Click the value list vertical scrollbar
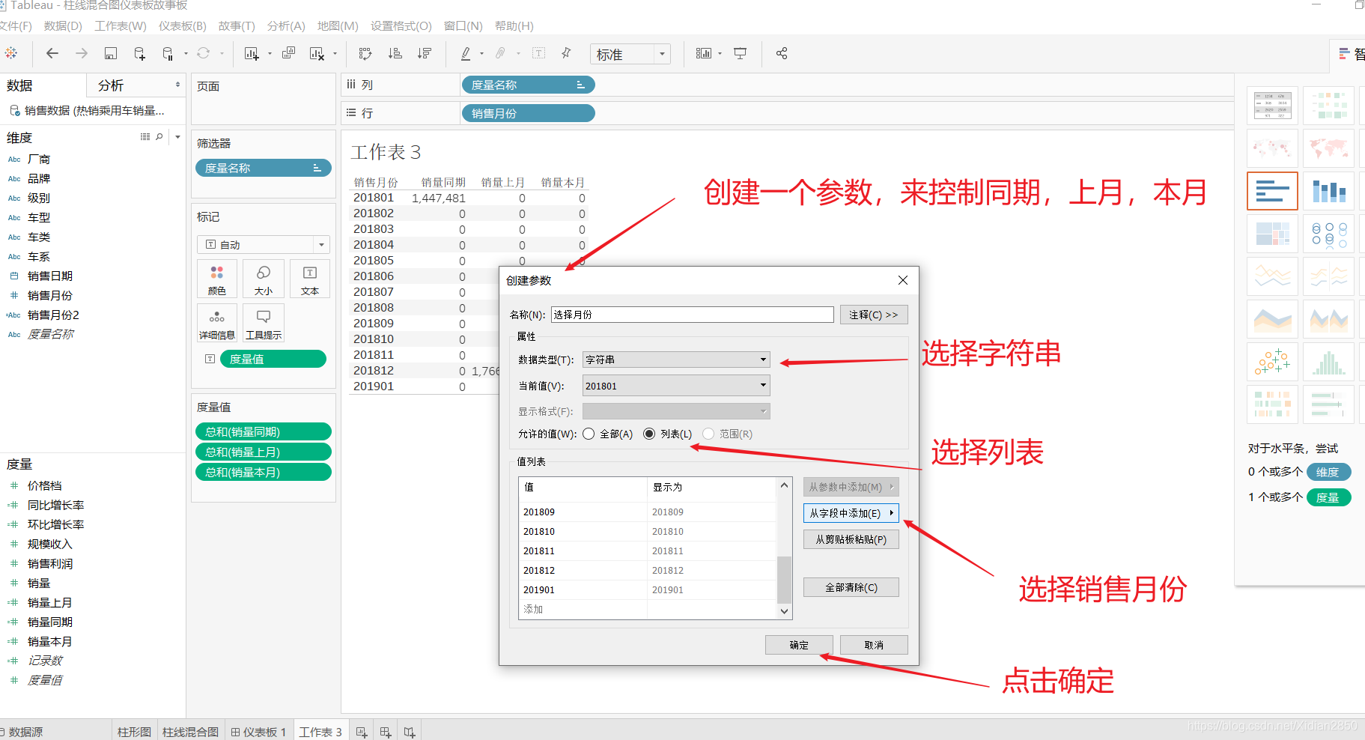The width and height of the screenshot is (1365, 740). point(784,548)
